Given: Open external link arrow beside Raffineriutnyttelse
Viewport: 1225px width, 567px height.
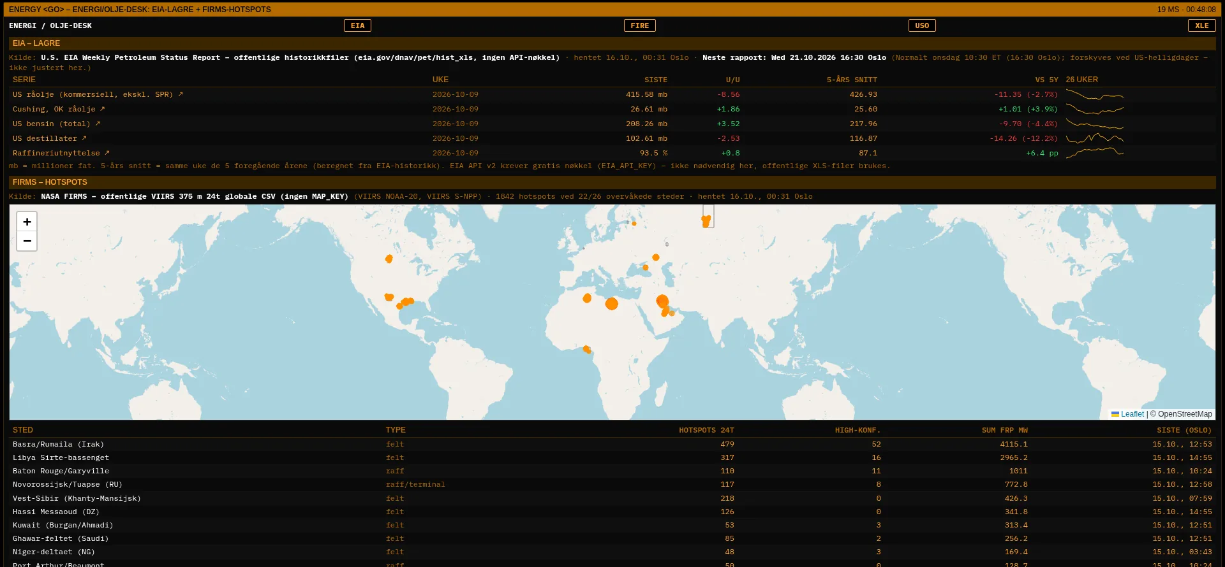Looking at the screenshot, I should [x=107, y=153].
